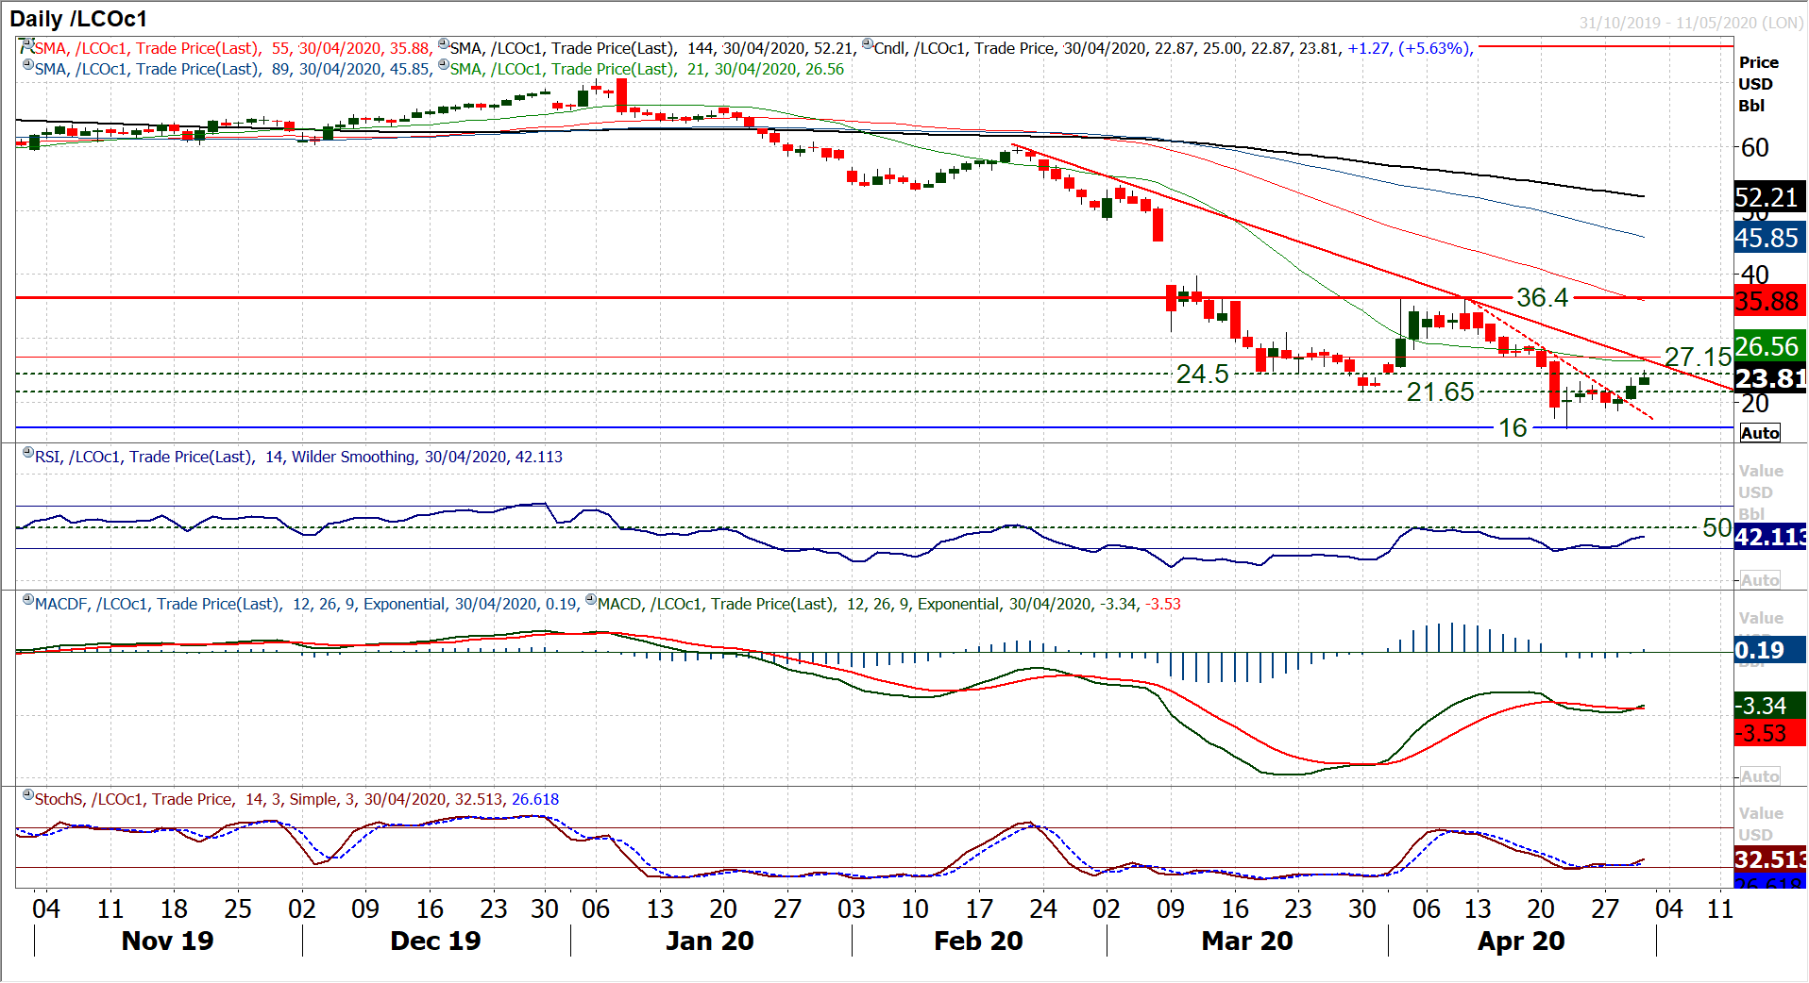Click the date range text in the corner
This screenshot has height=983, width=1809.
[x=1691, y=23]
